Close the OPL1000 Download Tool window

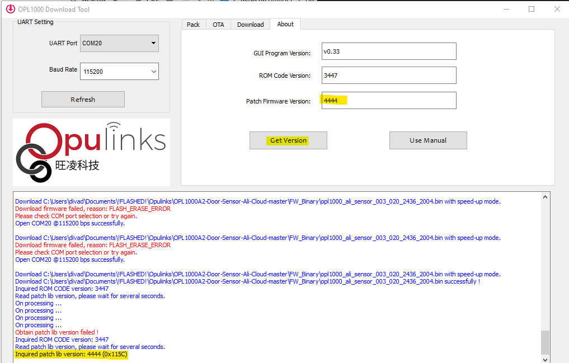[x=557, y=9]
